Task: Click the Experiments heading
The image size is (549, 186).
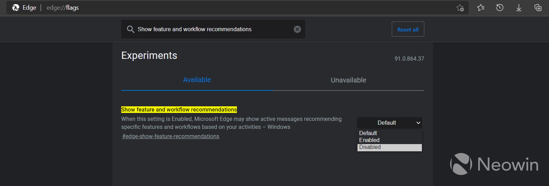Action: [149, 55]
